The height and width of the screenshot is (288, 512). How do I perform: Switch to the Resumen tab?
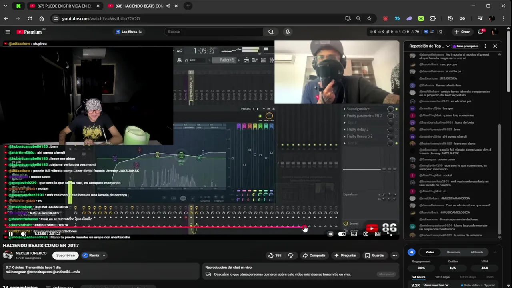pos(453,252)
